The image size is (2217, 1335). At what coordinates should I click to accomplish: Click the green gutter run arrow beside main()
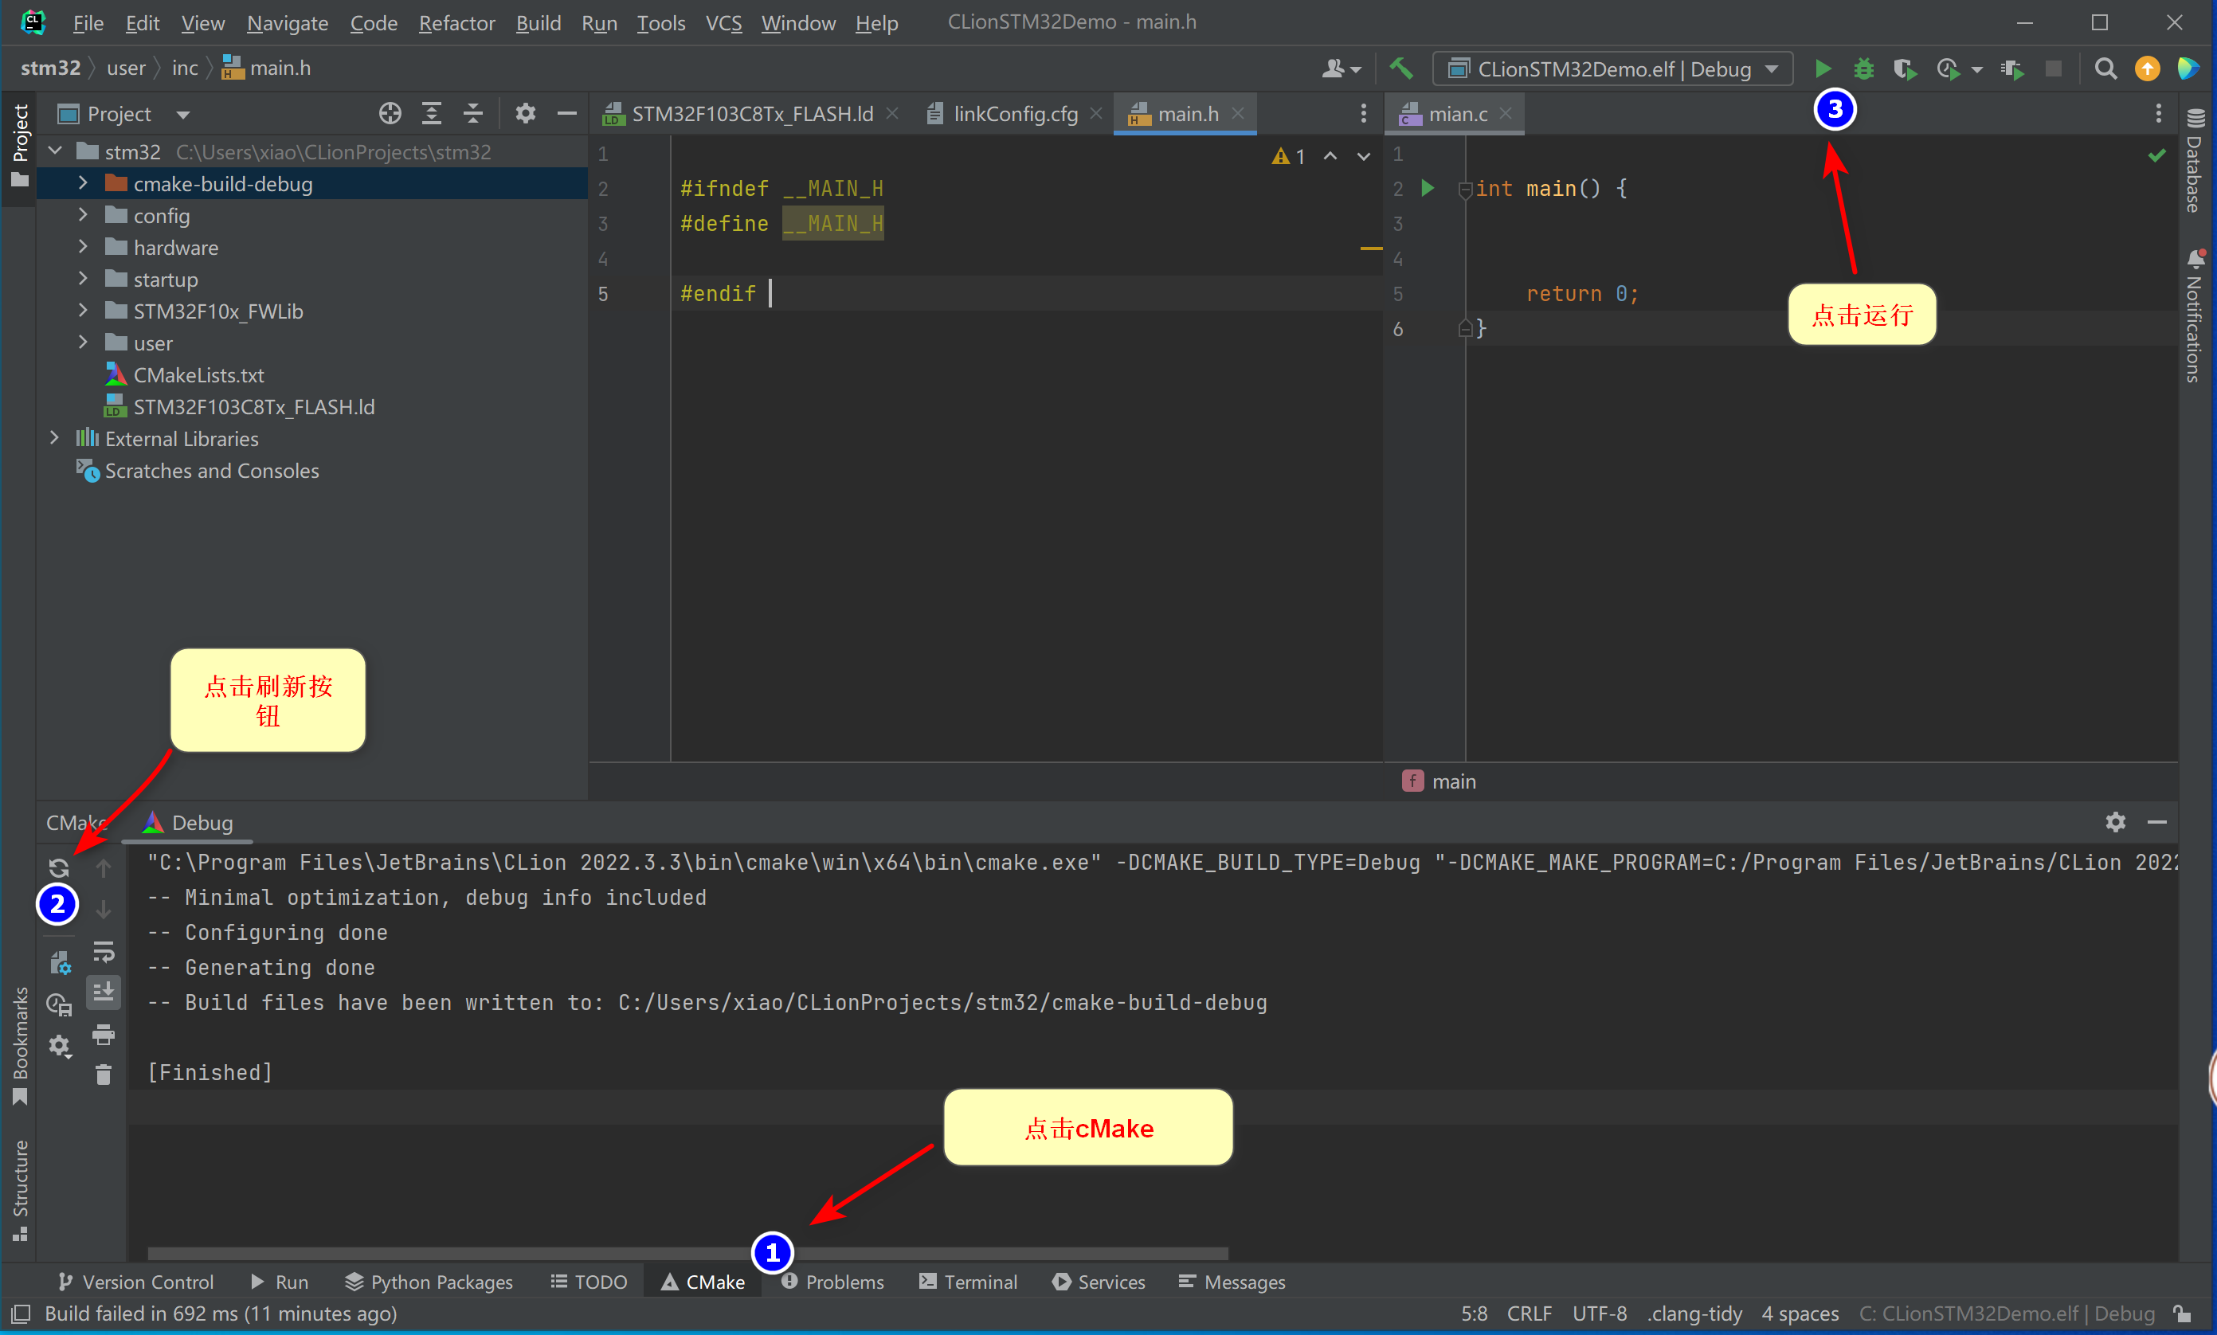[1428, 188]
